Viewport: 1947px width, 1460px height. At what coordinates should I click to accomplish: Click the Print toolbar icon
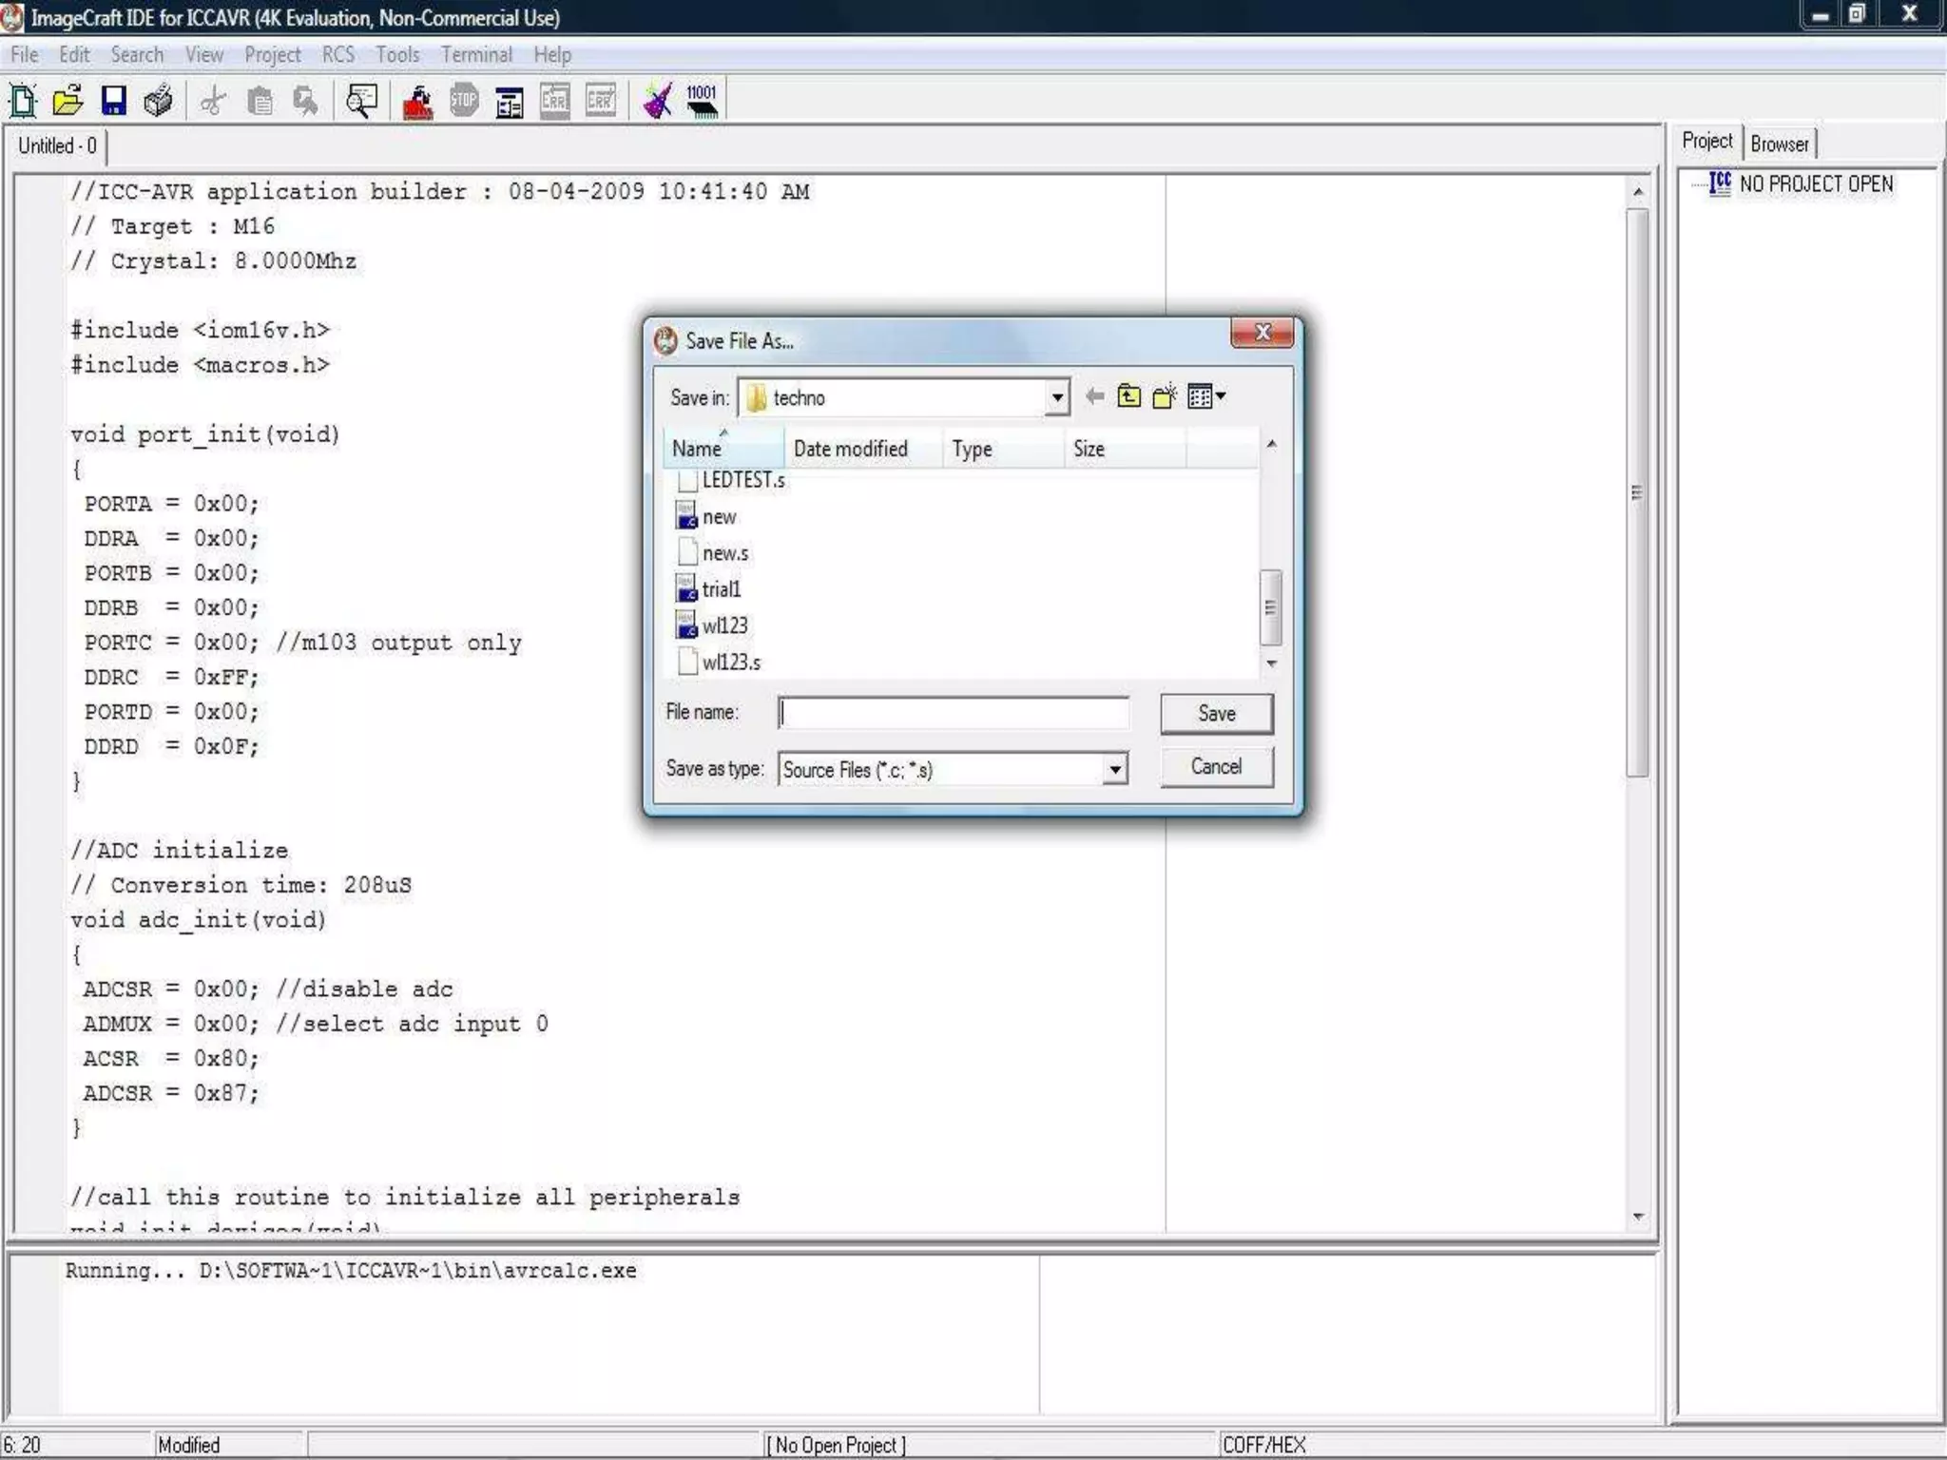[x=159, y=101]
